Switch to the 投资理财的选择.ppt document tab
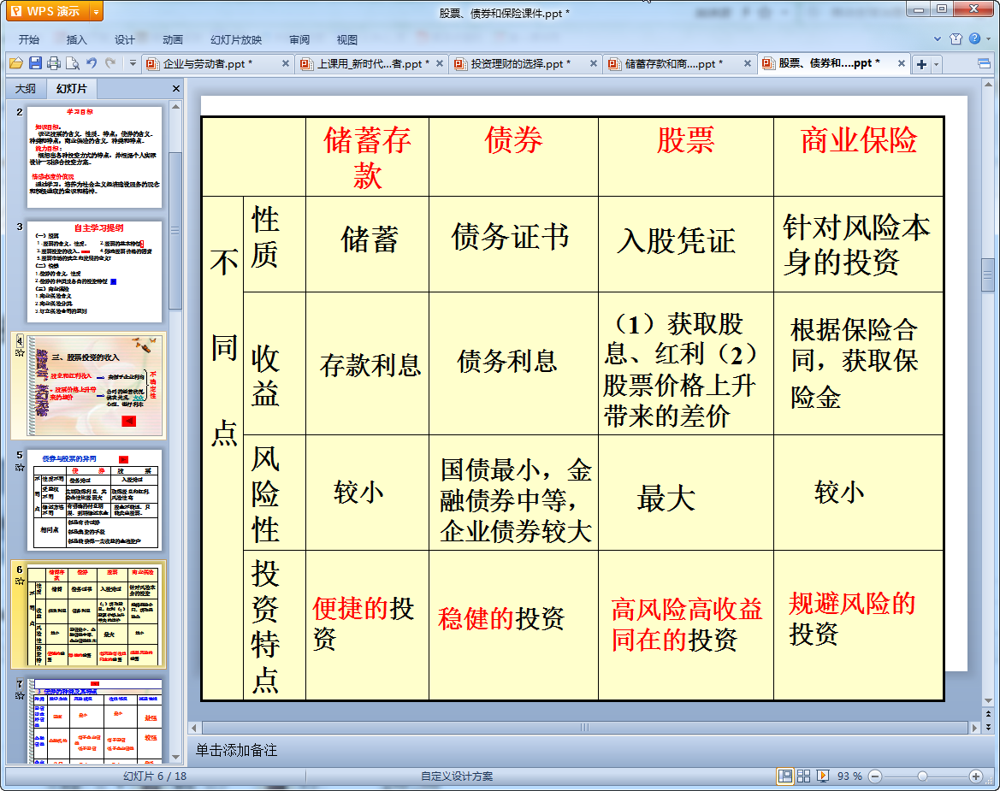 pyautogui.click(x=520, y=64)
